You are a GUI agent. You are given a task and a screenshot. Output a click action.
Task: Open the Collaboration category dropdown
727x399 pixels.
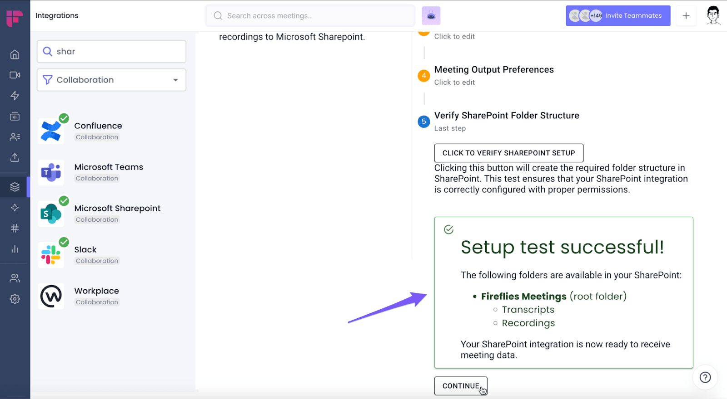click(x=111, y=80)
